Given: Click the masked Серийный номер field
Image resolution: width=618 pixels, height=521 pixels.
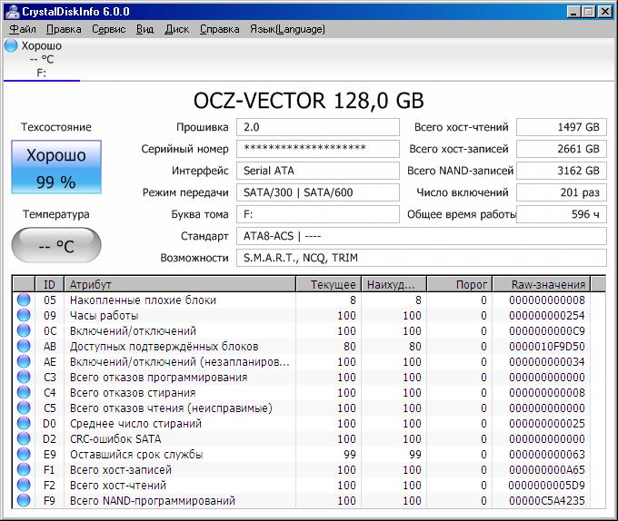Looking at the screenshot, I should point(318,149).
